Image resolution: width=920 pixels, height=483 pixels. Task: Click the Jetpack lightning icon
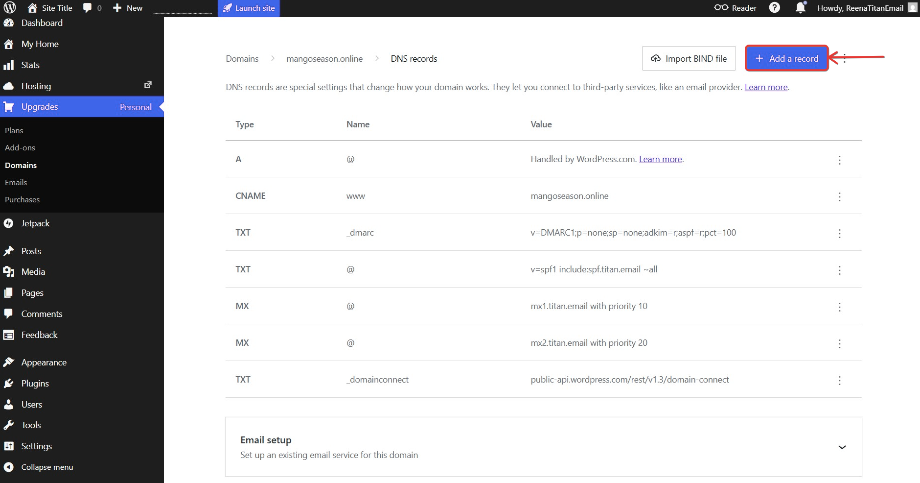click(x=9, y=223)
